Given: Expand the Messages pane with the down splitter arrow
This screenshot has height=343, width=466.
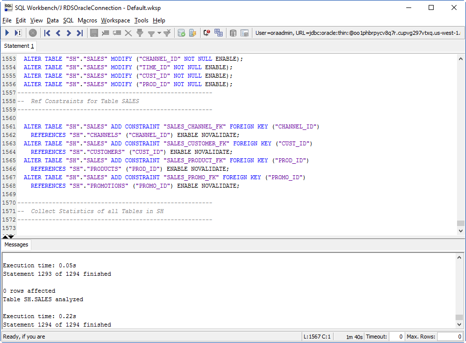Looking at the screenshot, I should [x=10, y=236].
